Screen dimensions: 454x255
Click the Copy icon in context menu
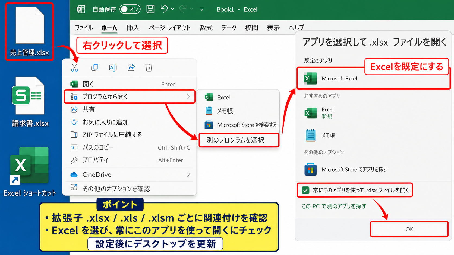94,67
